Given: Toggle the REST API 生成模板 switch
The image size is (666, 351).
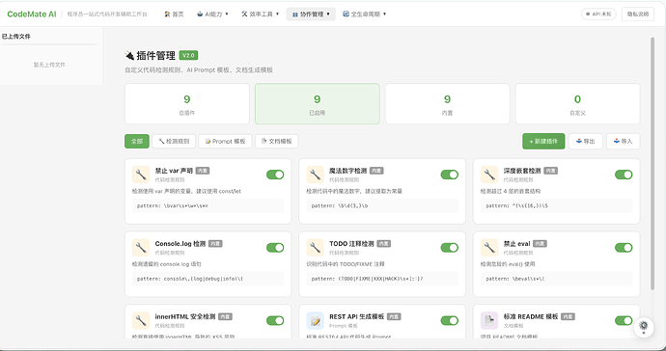Looking at the screenshot, I should tap(450, 320).
